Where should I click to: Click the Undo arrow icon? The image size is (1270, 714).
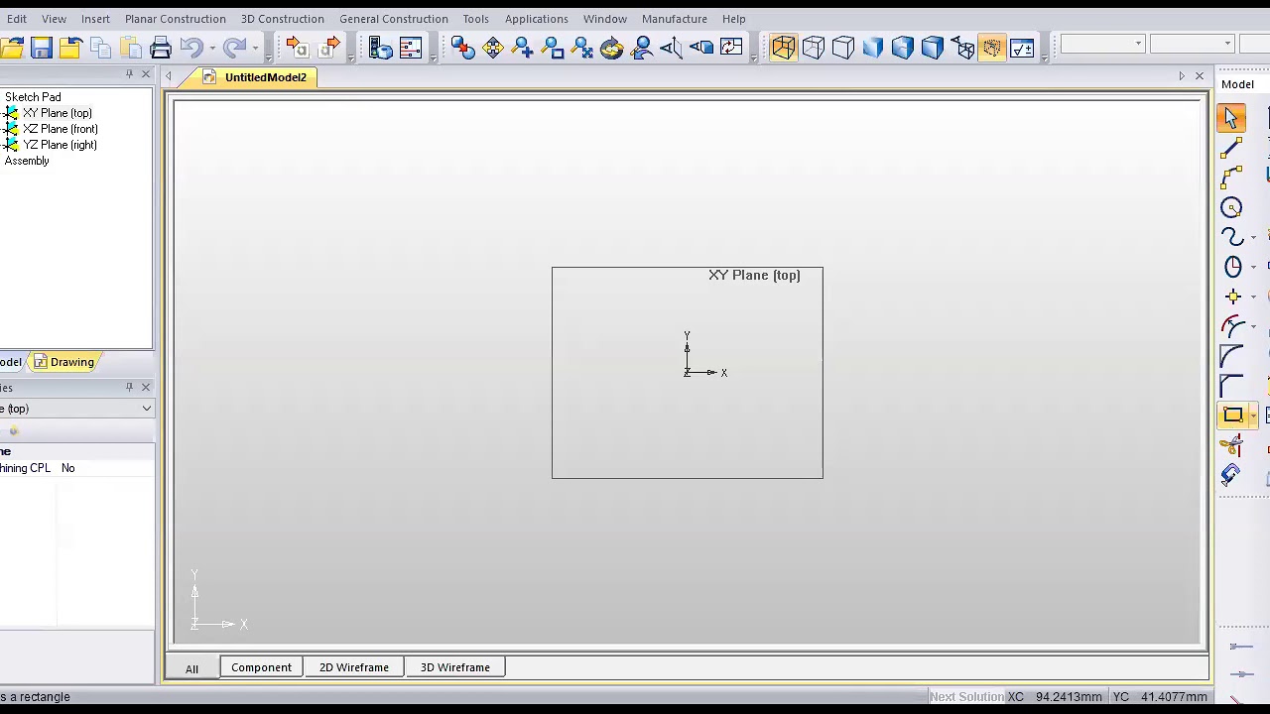pos(191,48)
